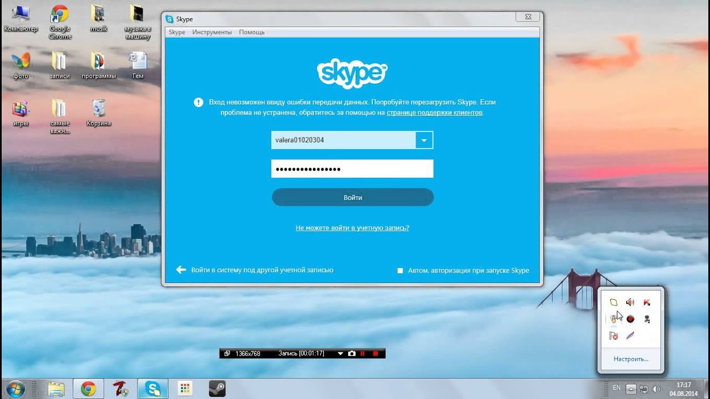The image size is (710, 399).
Task: Select the Корзина recycle bin icon
Action: click(99, 113)
